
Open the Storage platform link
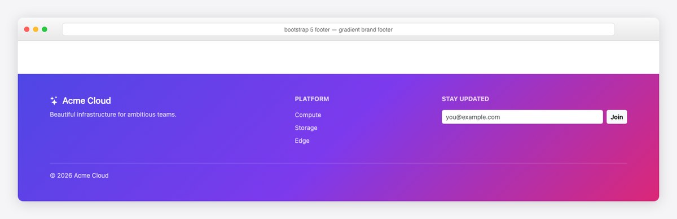pyautogui.click(x=306, y=128)
